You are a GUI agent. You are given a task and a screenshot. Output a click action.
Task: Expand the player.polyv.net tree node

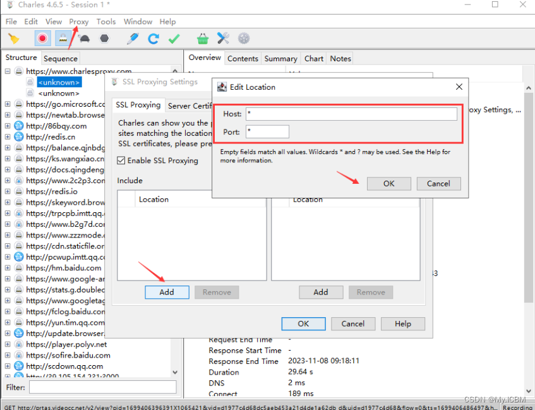tap(8, 344)
